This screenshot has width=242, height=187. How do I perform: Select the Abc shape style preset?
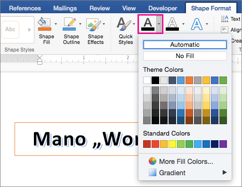(10, 30)
